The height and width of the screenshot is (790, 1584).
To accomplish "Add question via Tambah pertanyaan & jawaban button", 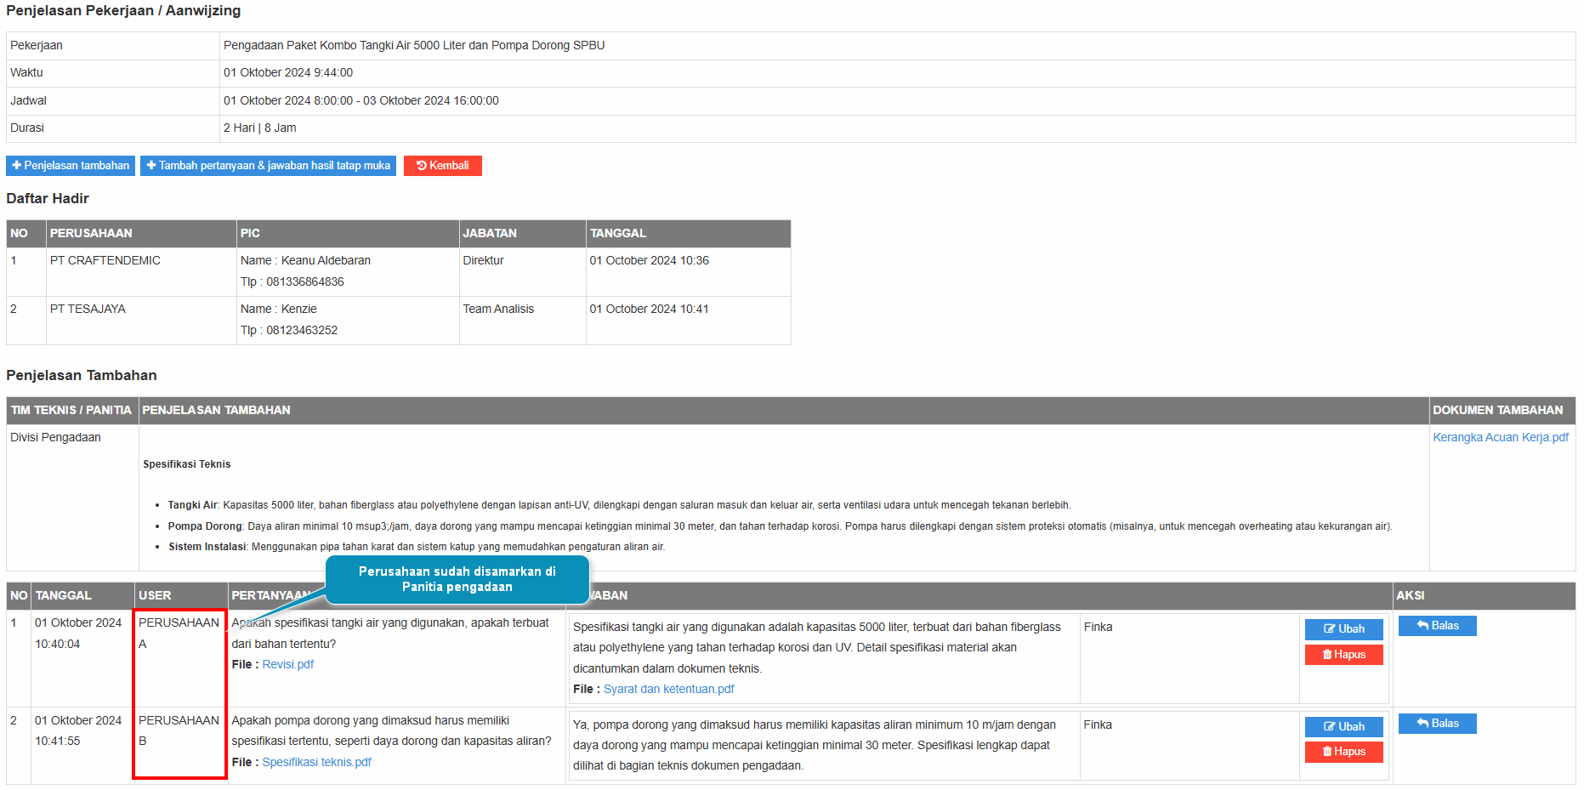I will click(268, 166).
